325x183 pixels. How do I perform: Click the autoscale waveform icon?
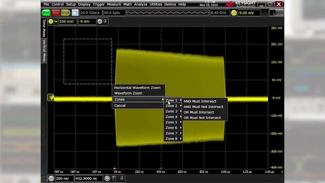tap(75, 13)
